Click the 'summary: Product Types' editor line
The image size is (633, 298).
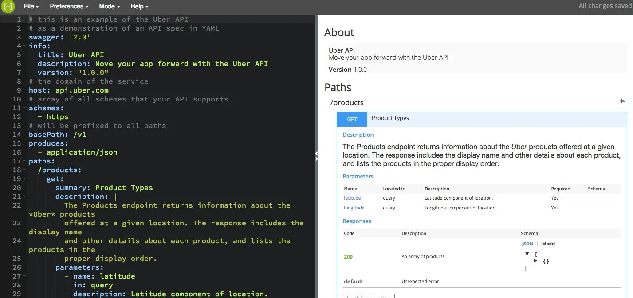pos(104,188)
